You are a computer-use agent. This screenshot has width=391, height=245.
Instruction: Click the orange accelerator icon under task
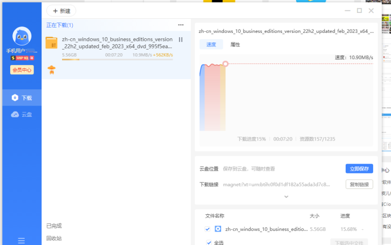point(52,70)
